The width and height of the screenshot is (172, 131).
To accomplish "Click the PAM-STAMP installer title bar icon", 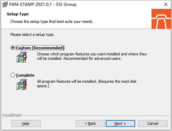I will coord(5,5).
